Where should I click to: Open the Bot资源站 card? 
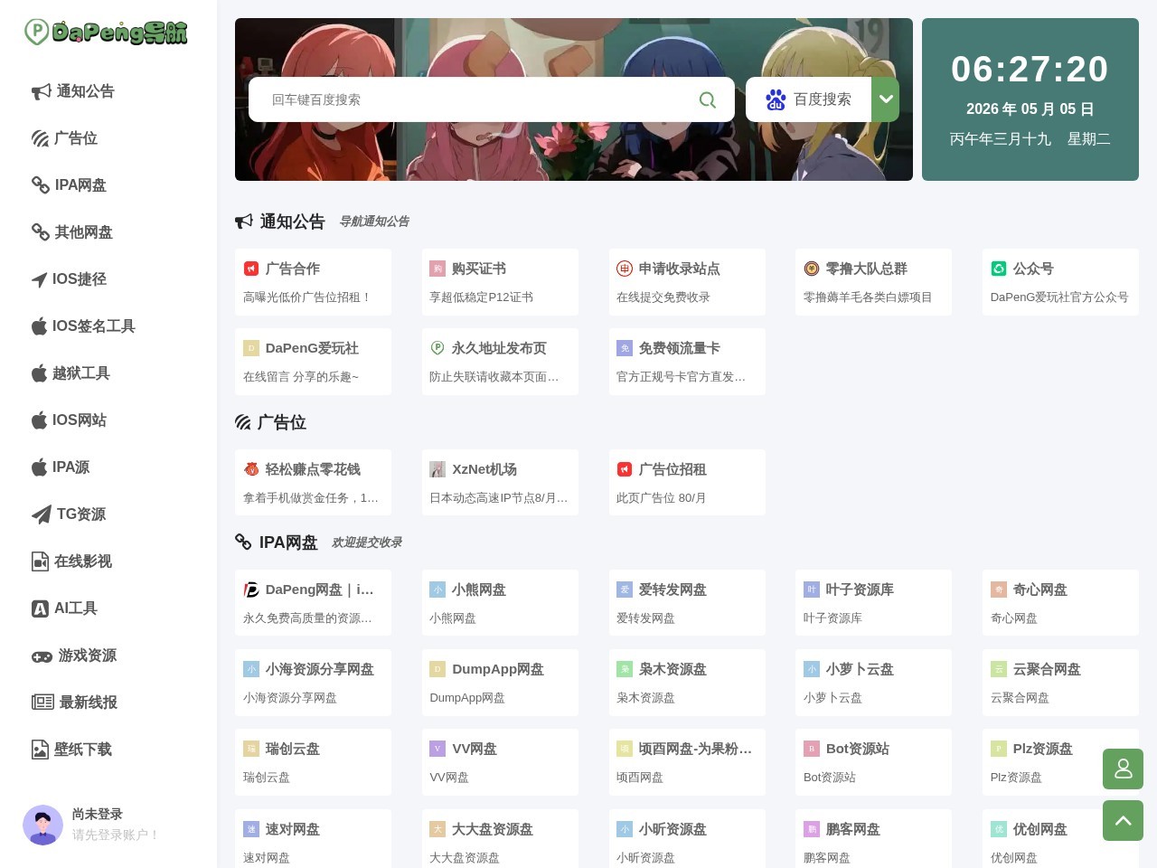[873, 762]
